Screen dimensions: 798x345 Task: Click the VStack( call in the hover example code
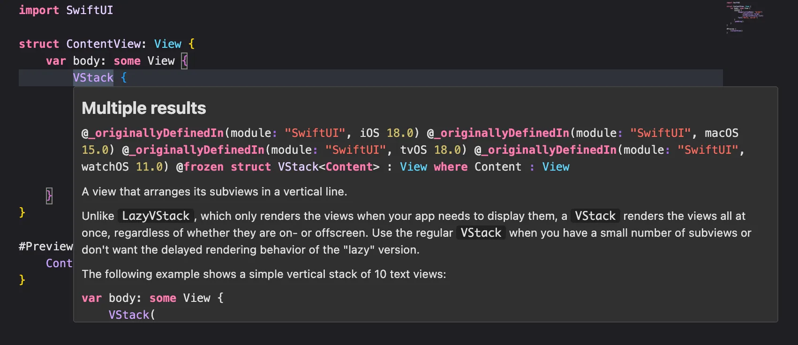(131, 315)
